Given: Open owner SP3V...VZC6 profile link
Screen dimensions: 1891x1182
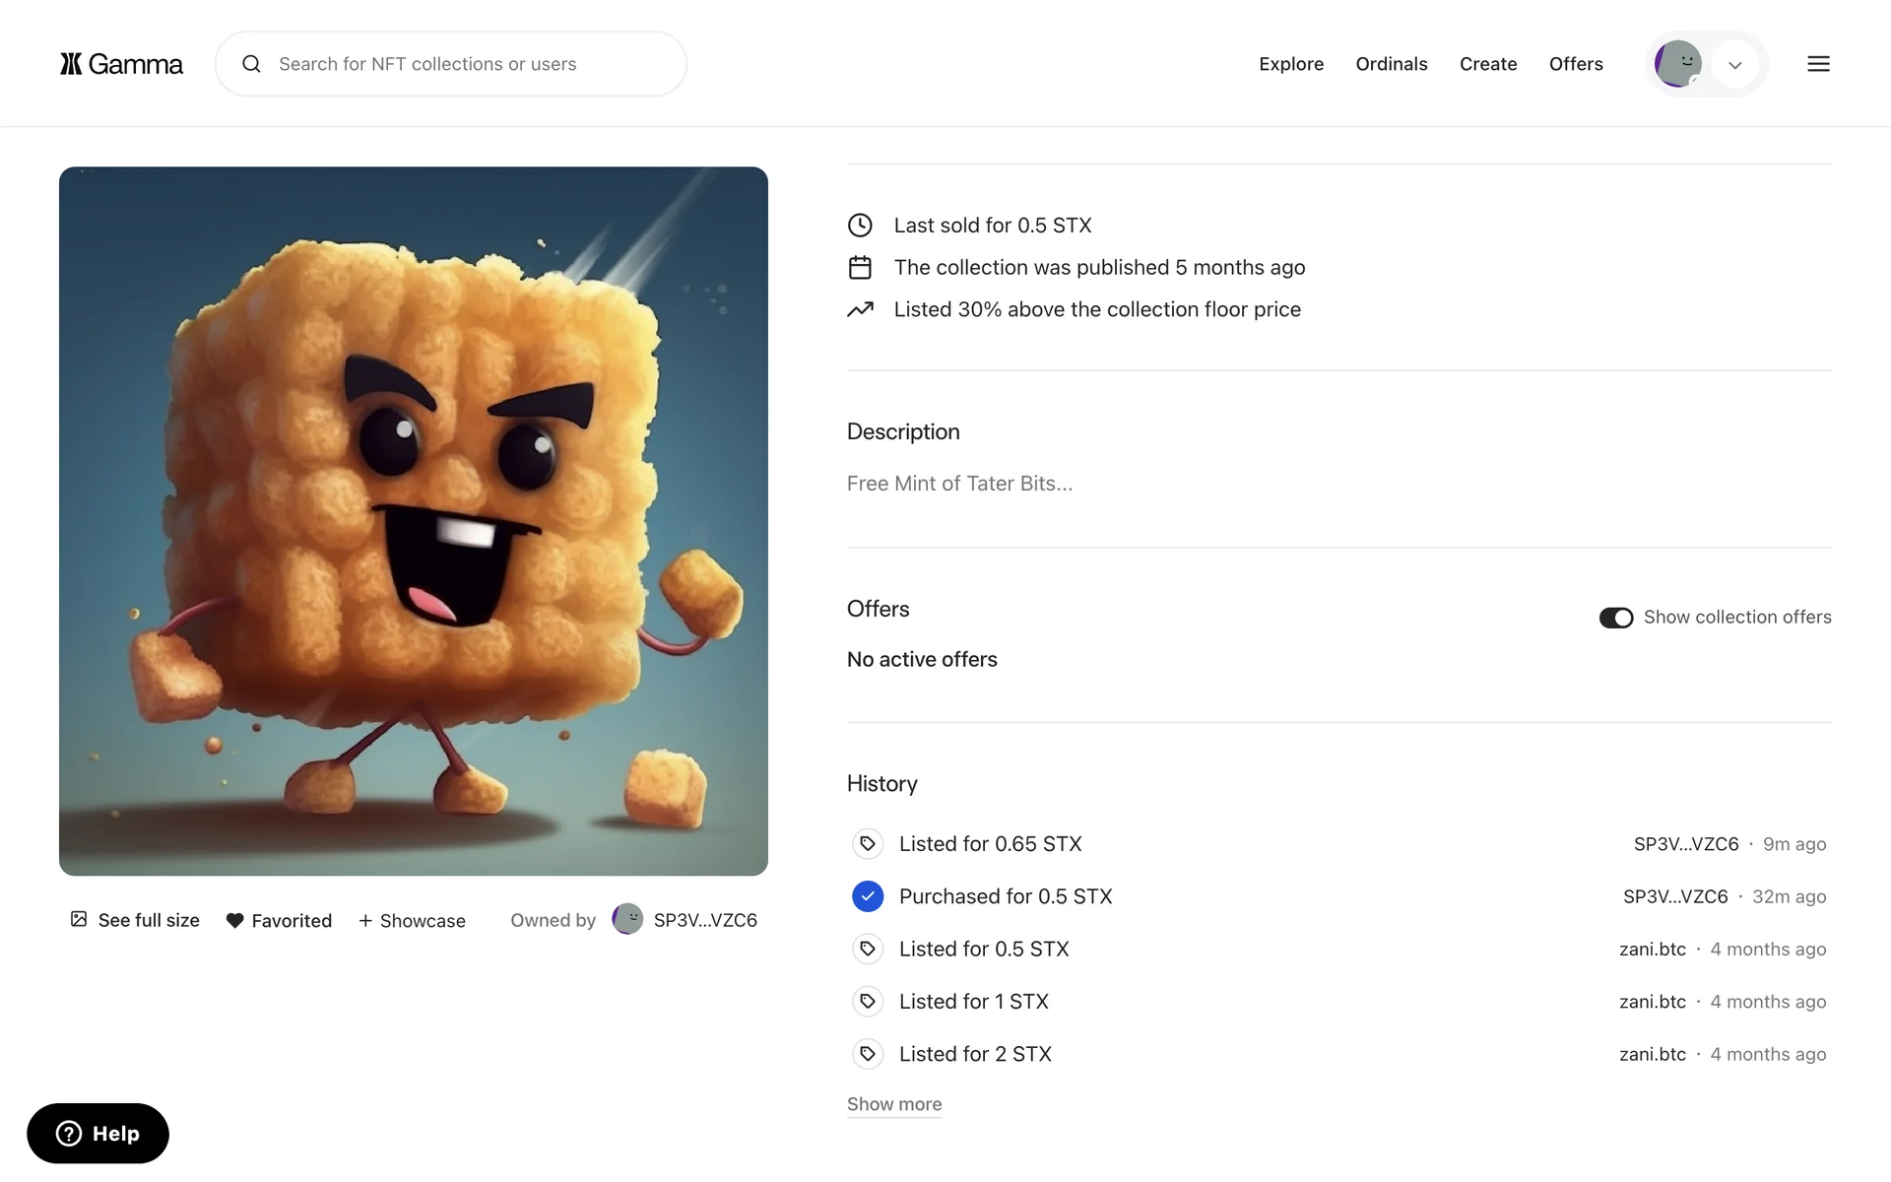Looking at the screenshot, I should click(704, 920).
